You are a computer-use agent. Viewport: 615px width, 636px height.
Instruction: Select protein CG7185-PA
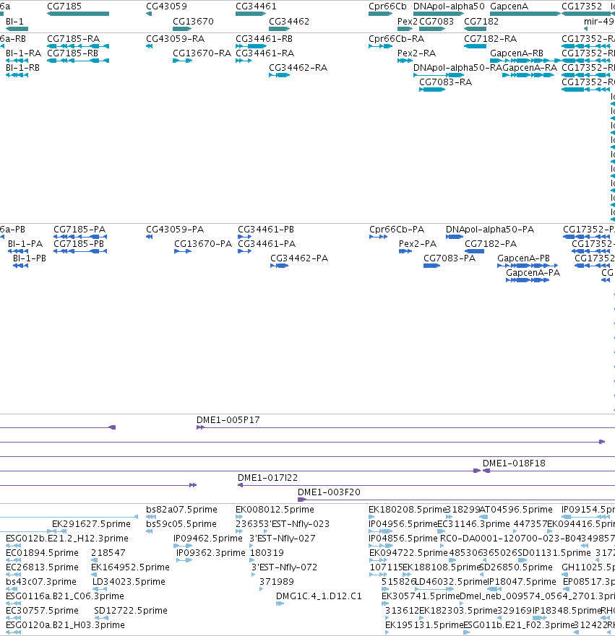(x=79, y=230)
